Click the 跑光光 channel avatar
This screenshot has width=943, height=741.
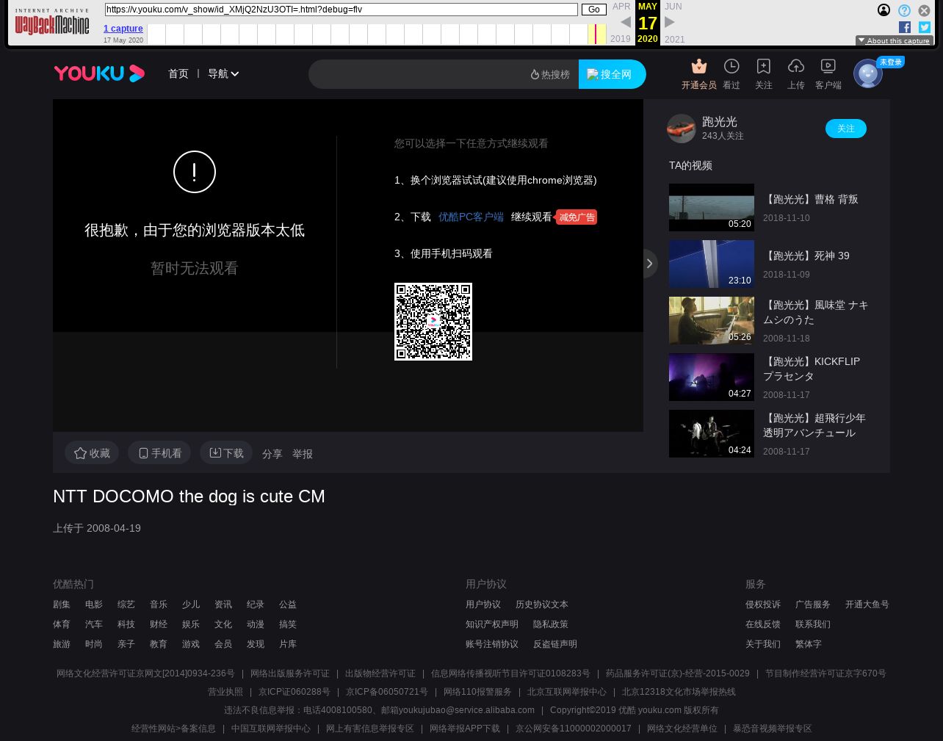(681, 129)
